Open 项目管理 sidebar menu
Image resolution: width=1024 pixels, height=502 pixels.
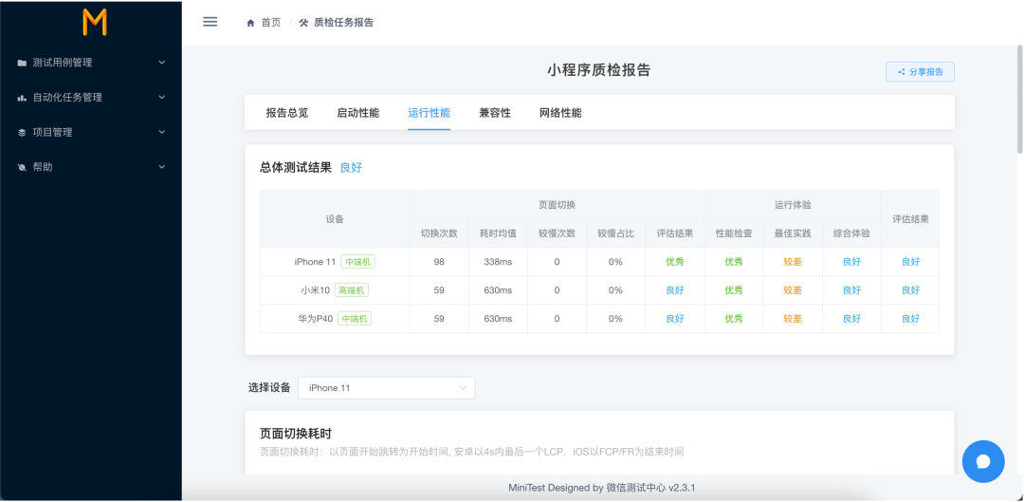[91, 132]
